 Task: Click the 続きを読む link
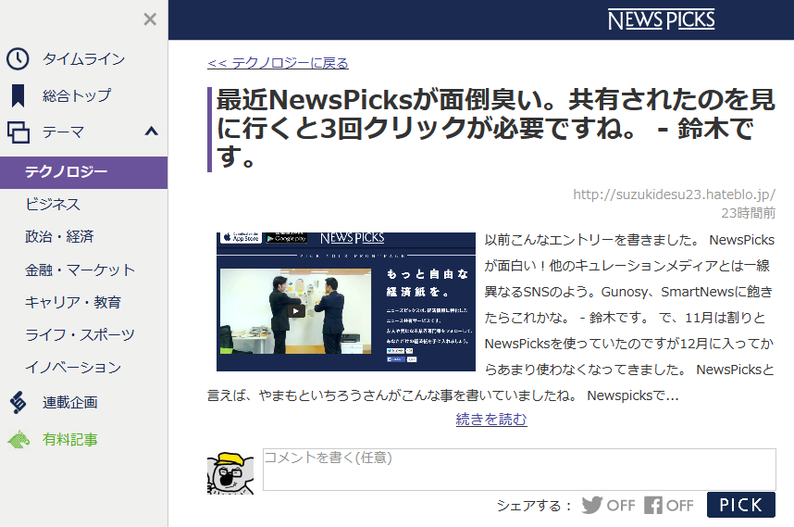[491, 420]
